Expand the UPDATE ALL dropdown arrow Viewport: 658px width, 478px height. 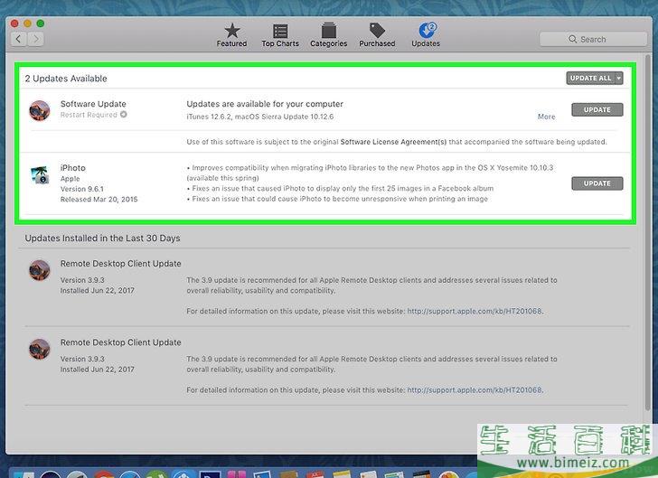click(619, 78)
